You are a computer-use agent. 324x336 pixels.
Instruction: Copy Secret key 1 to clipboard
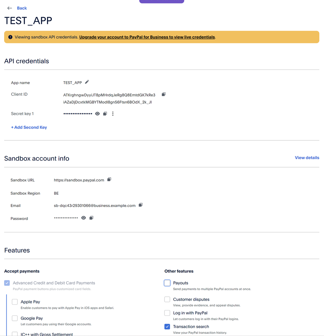(x=105, y=113)
